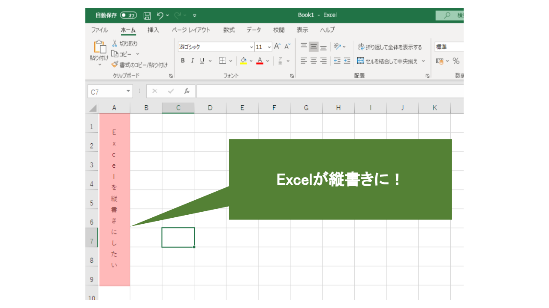Image resolution: width=549 pixels, height=308 pixels.
Task: Click the コピー copy button
Action: 122,54
